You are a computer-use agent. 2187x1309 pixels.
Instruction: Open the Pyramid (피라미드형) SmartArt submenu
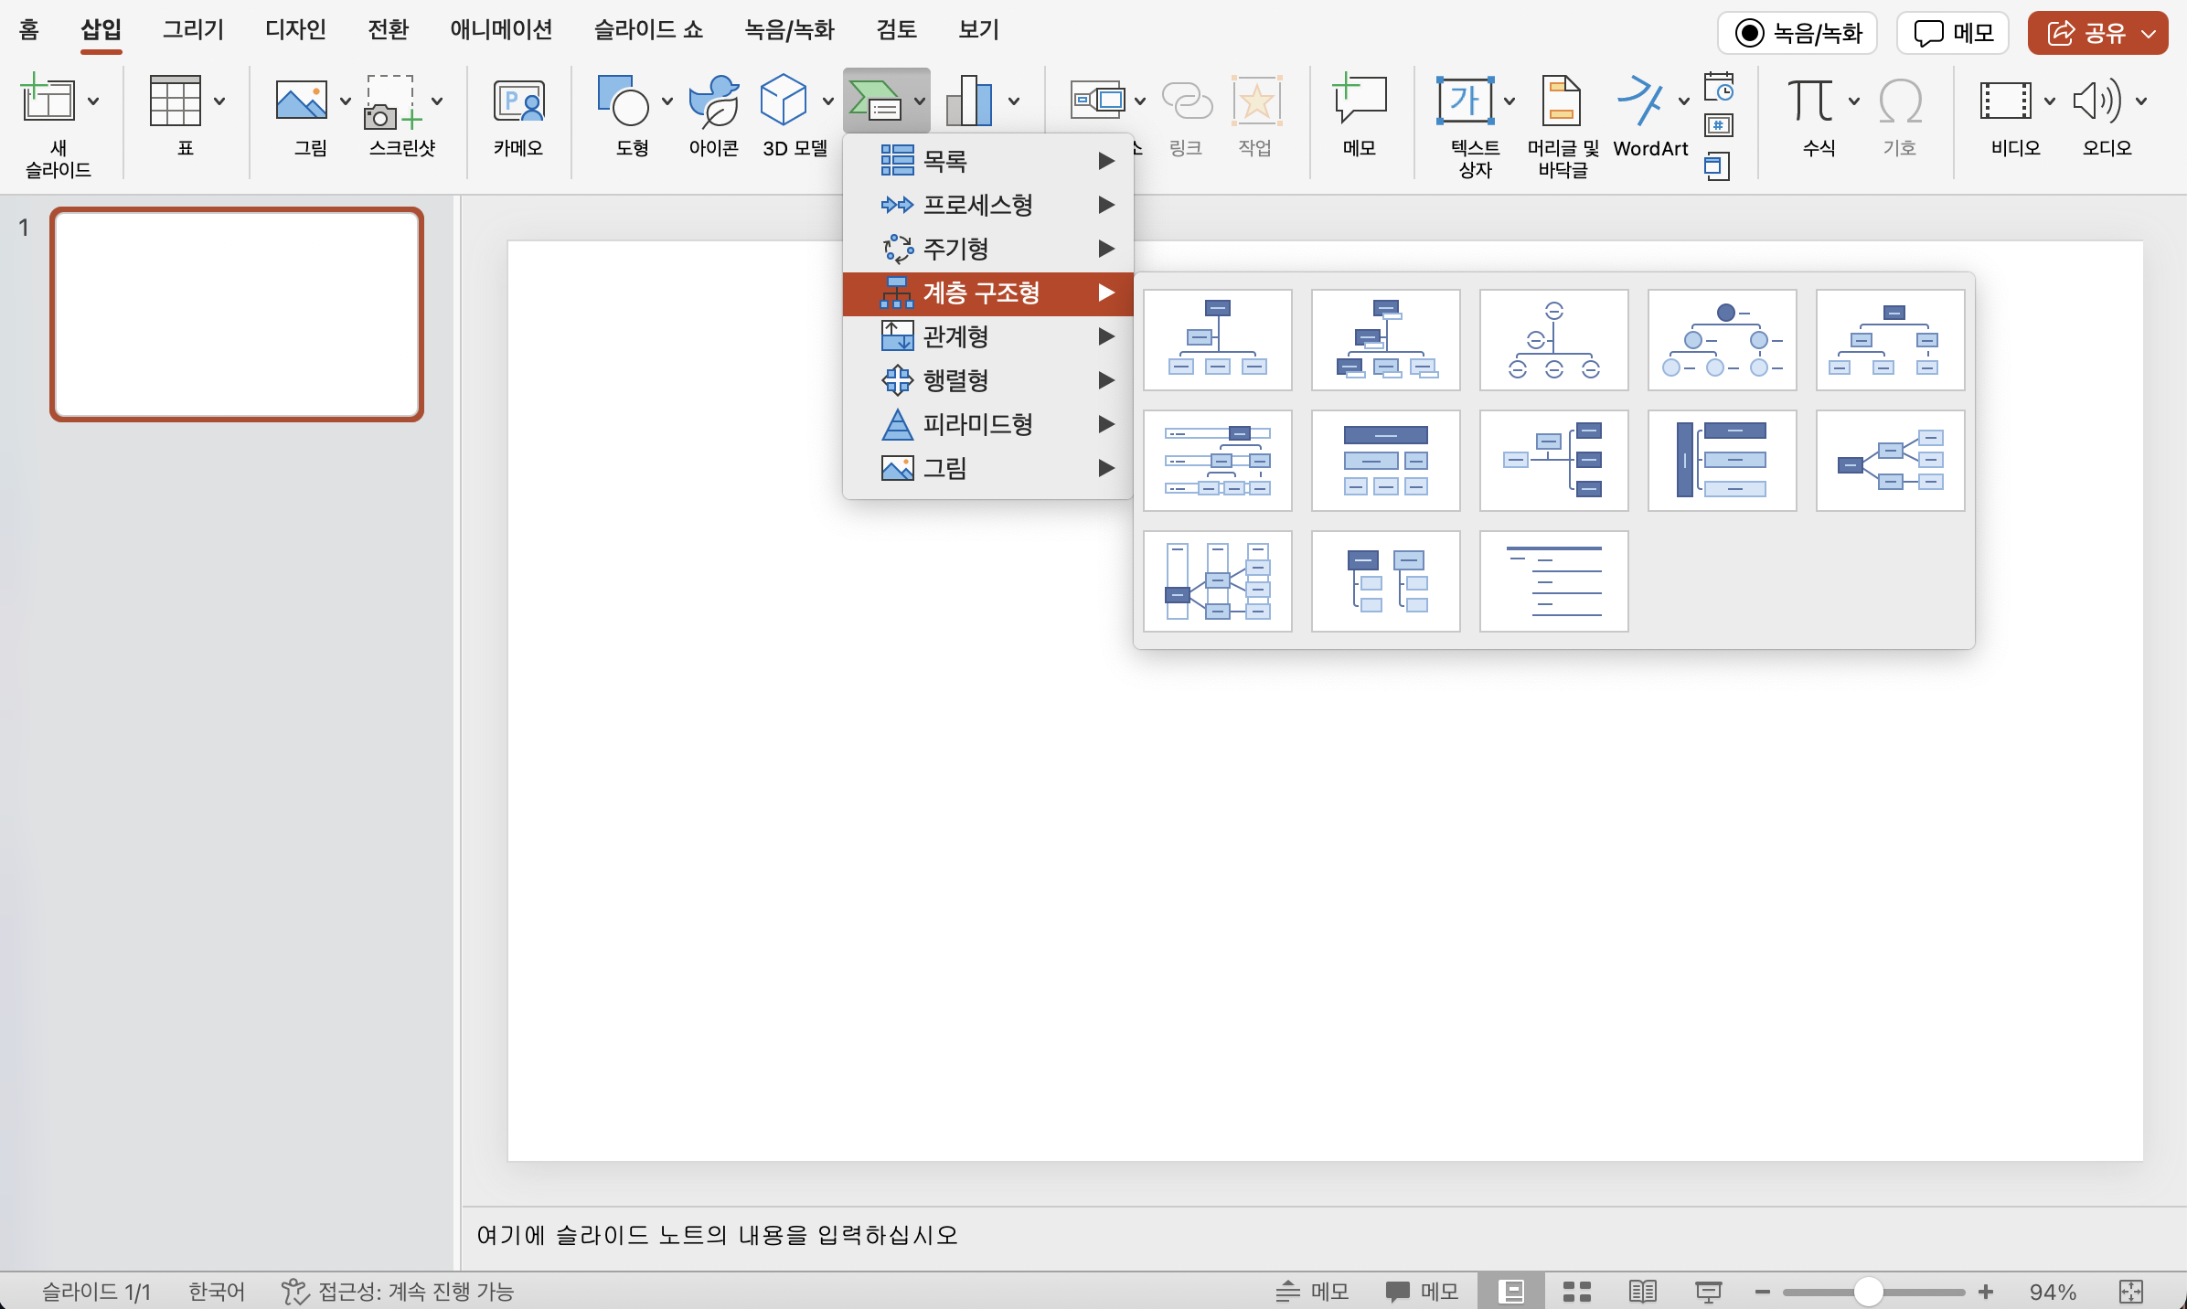click(x=988, y=424)
